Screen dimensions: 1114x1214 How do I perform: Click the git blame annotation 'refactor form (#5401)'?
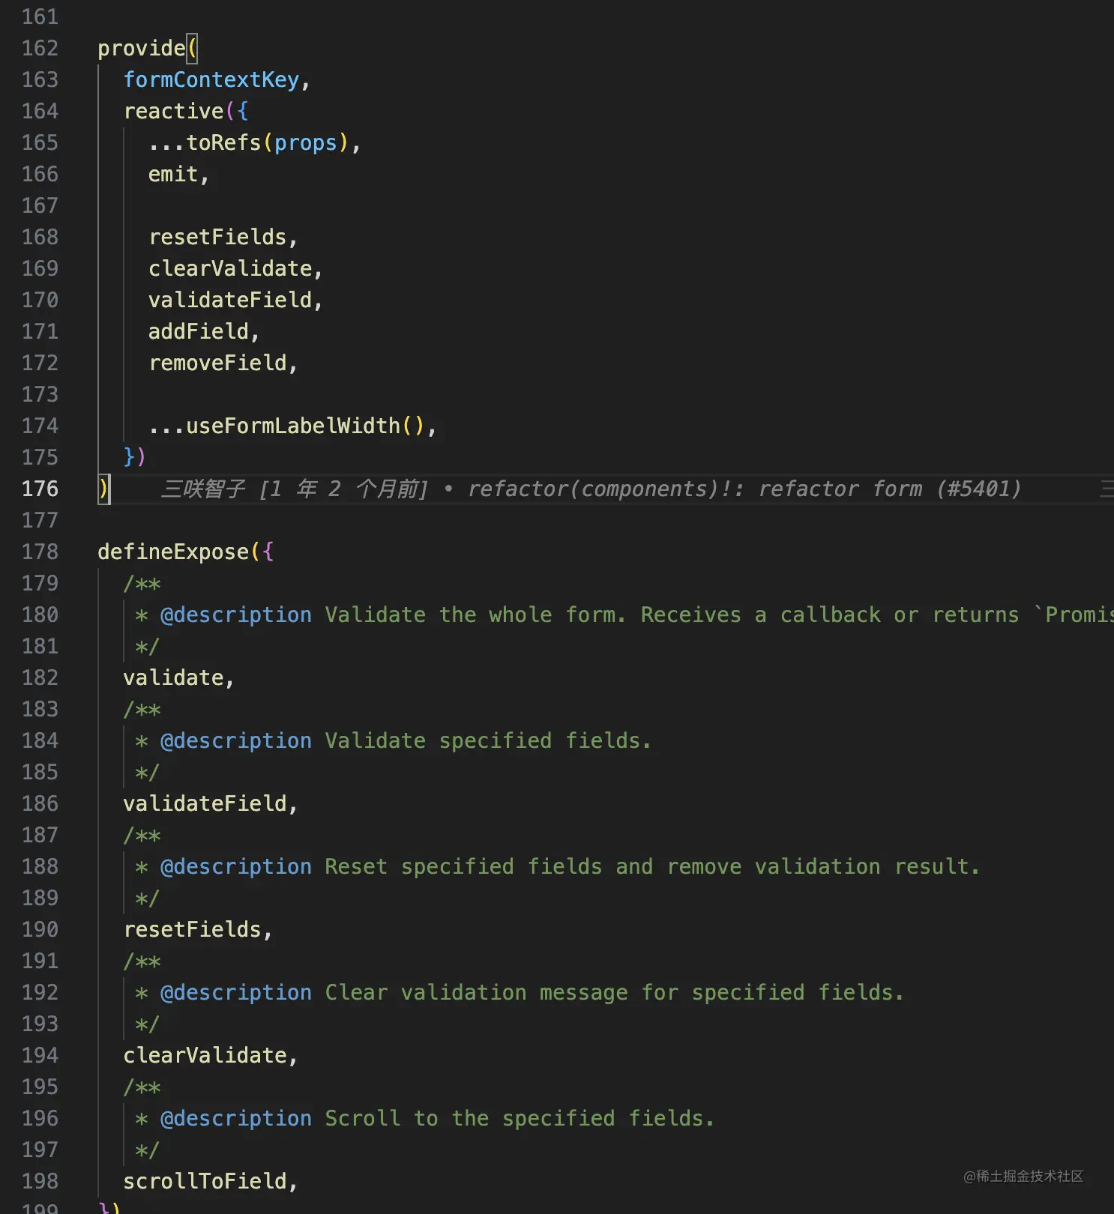[890, 489]
